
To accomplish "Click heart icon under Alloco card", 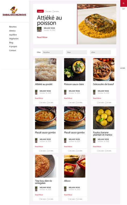I will point(69,199).
